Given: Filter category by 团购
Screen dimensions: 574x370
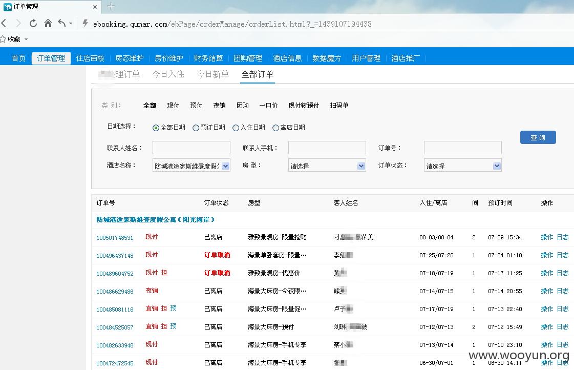Looking at the screenshot, I should (x=242, y=106).
